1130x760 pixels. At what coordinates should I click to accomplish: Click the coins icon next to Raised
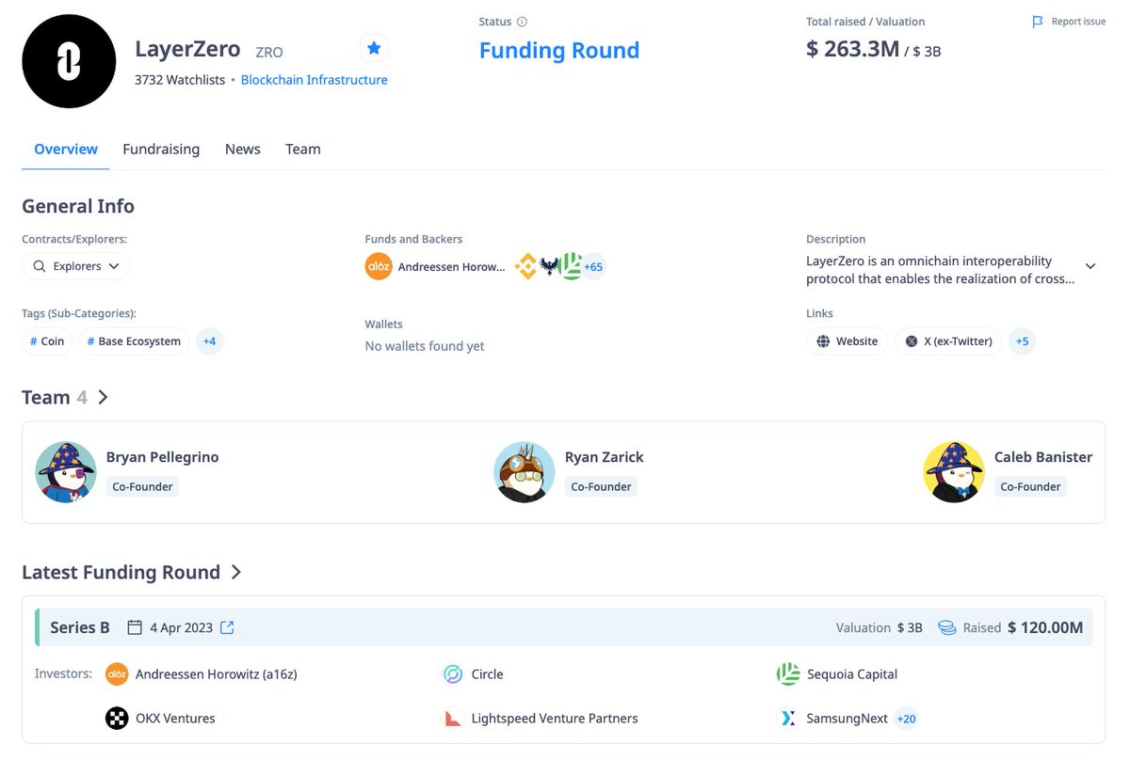pos(947,627)
